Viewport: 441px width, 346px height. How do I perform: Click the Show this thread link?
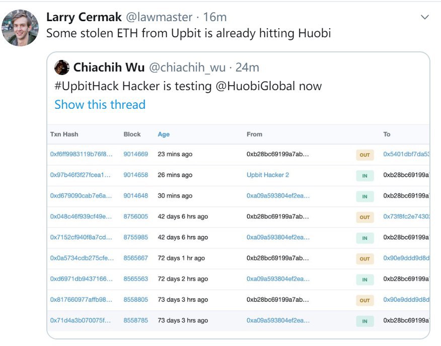[x=100, y=105]
